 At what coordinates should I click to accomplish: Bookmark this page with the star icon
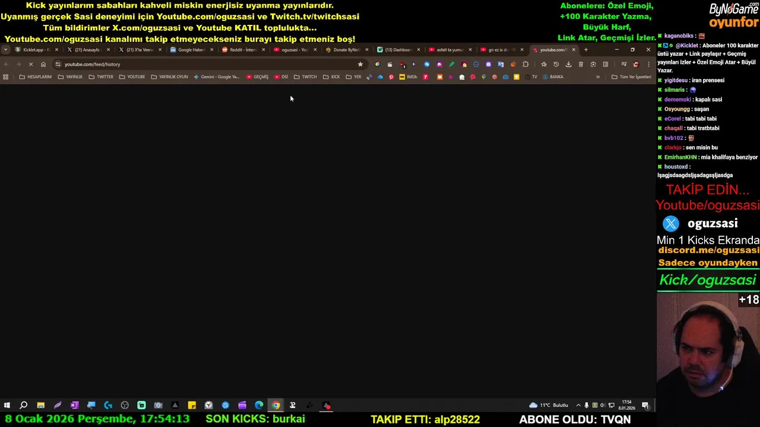click(x=360, y=64)
